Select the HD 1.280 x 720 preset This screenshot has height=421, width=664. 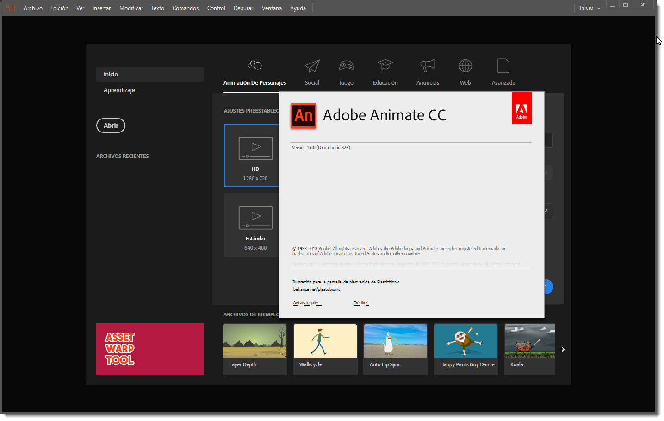[252, 155]
